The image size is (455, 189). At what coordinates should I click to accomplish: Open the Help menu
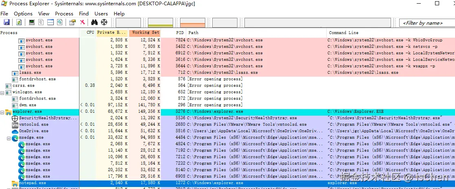point(119,13)
